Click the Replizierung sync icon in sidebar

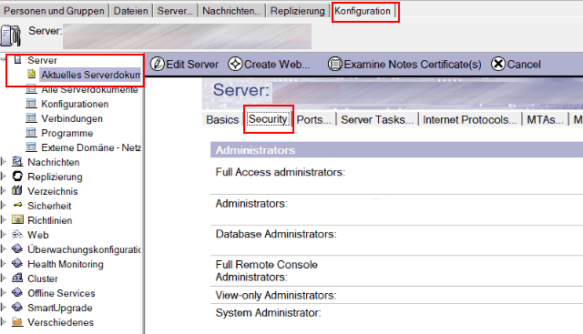(17, 177)
